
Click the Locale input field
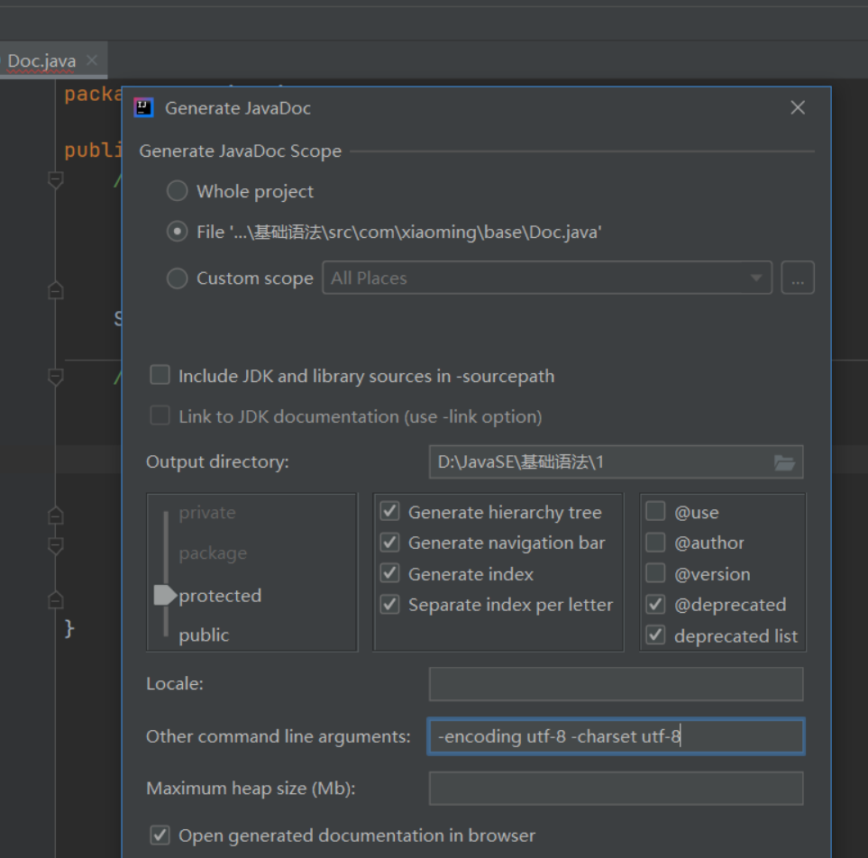coord(617,684)
